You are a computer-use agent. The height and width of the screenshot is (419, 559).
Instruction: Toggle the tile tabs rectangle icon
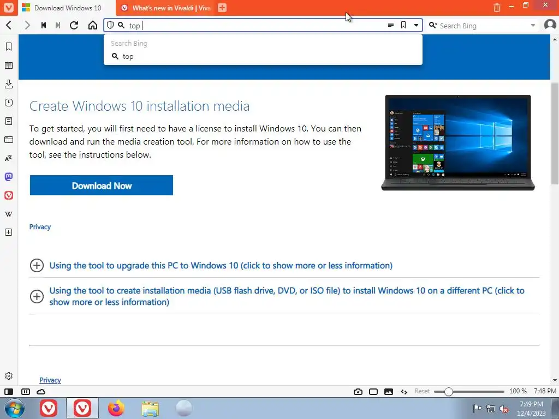(x=373, y=392)
